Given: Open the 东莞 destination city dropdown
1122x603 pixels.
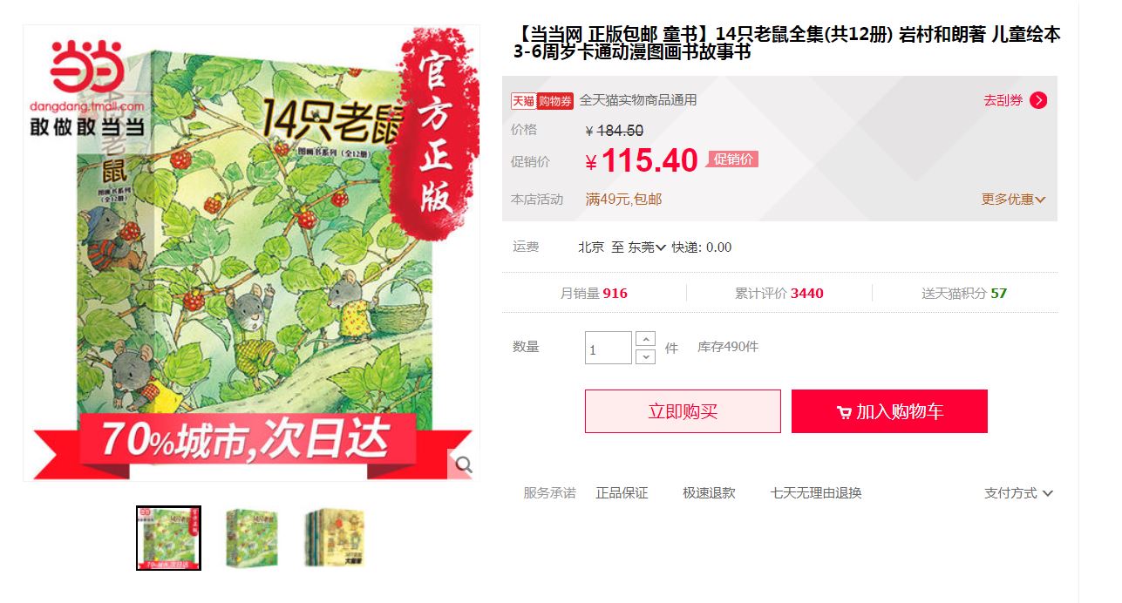Looking at the screenshot, I should 647,247.
